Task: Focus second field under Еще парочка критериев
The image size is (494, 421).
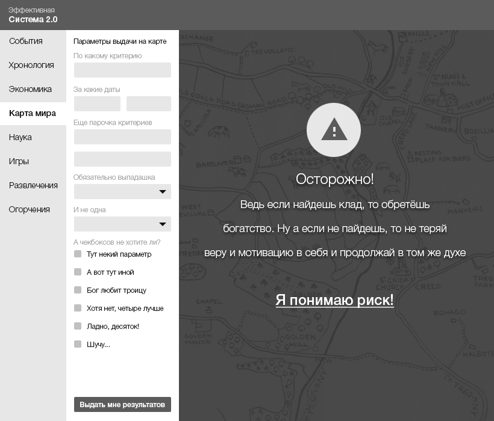Action: point(122,159)
